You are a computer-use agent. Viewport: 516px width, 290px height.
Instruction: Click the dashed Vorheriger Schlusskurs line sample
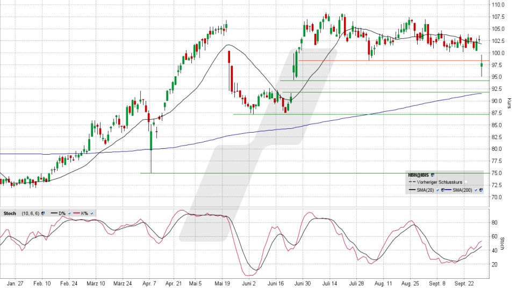tap(411, 183)
